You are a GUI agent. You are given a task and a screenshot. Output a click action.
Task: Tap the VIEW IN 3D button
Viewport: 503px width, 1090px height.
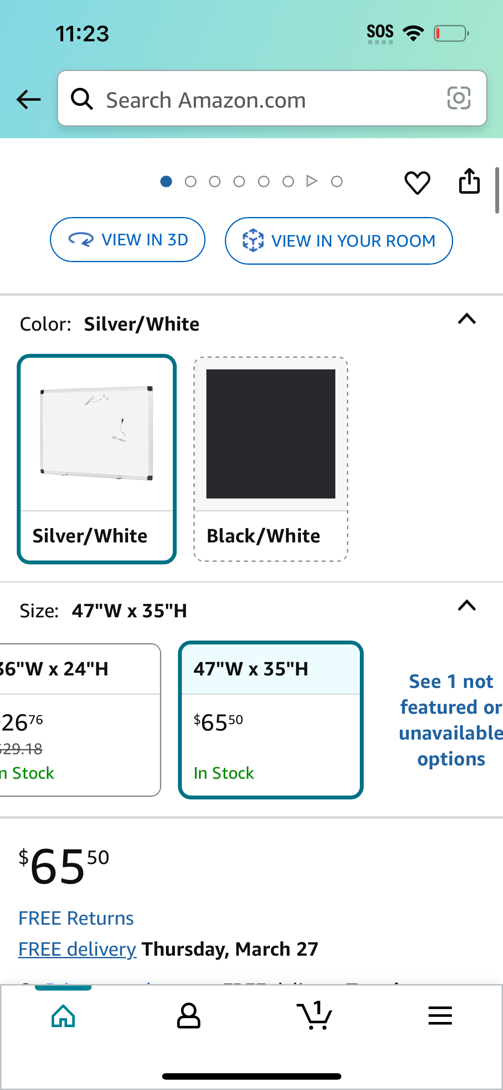(x=128, y=240)
